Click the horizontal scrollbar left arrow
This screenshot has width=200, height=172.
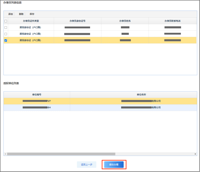[5, 154]
